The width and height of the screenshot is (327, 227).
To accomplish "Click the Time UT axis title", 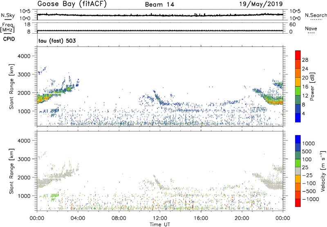I will [160, 225].
